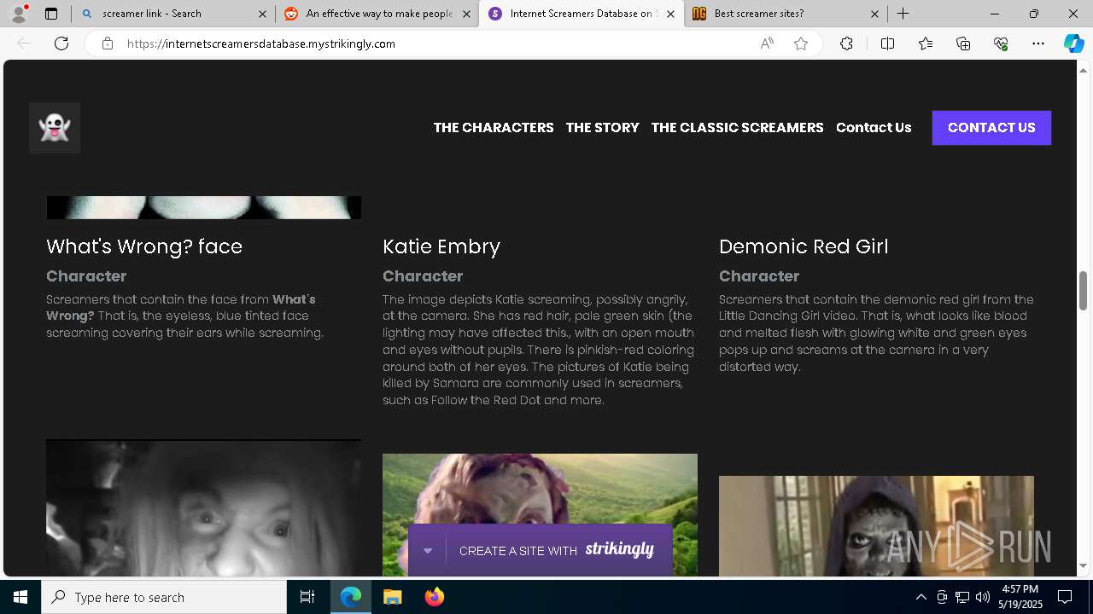Add page to favorites star icon
The image size is (1093, 614).
click(x=801, y=43)
